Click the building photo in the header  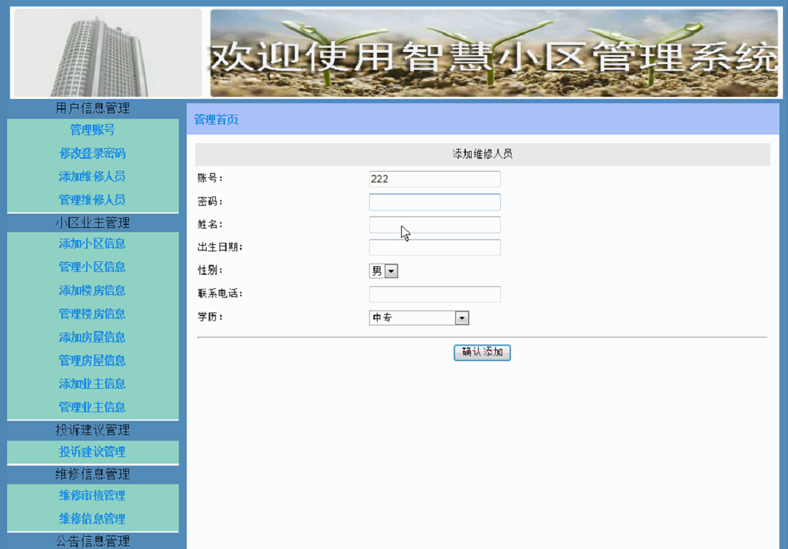click(x=108, y=53)
